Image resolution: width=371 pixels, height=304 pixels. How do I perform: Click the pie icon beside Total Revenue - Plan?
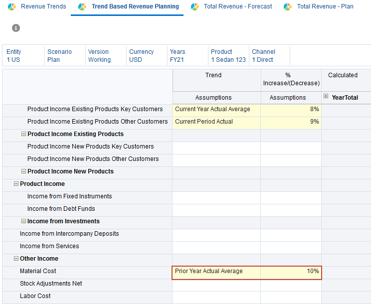[x=288, y=7]
